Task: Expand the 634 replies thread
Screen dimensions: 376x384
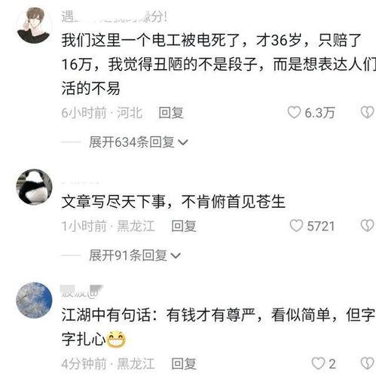Action: click(x=139, y=142)
